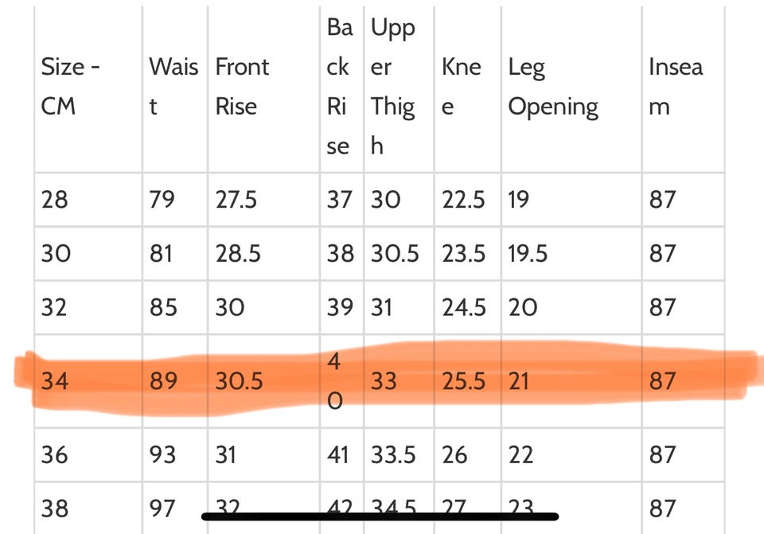Viewport: 764px width, 534px height.
Task: Select the leg opening value 19.5
Action: pyautogui.click(x=528, y=253)
